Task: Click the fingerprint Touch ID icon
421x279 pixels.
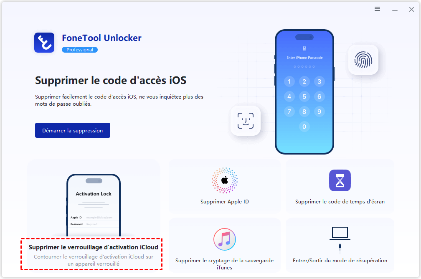Action: pos(363,60)
